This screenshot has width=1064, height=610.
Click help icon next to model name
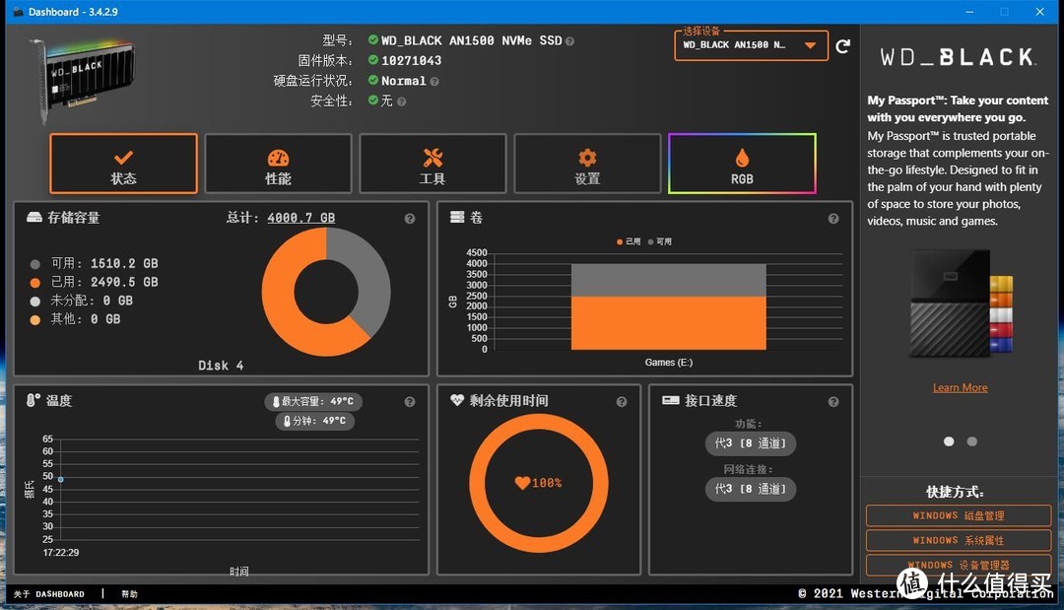click(570, 41)
